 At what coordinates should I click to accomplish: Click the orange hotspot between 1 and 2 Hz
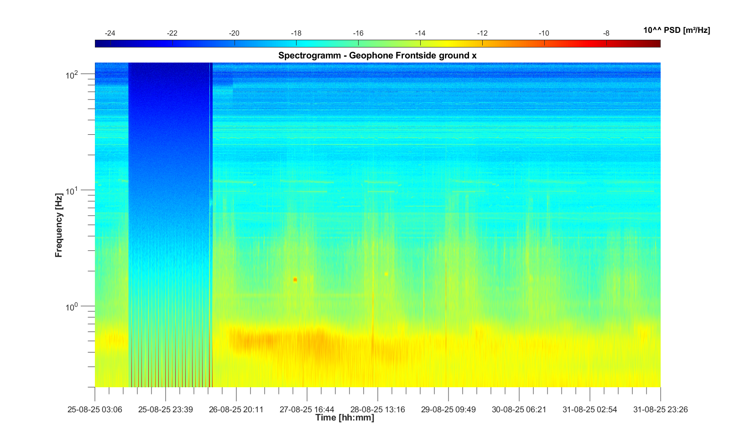tap(295, 279)
